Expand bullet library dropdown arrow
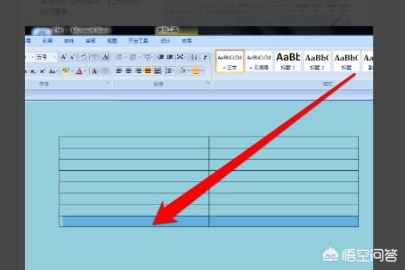Image resolution: width=405 pixels, height=270 pixels. tap(126, 57)
